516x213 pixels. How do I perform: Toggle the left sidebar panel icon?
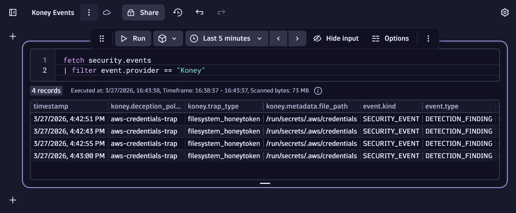click(x=13, y=13)
